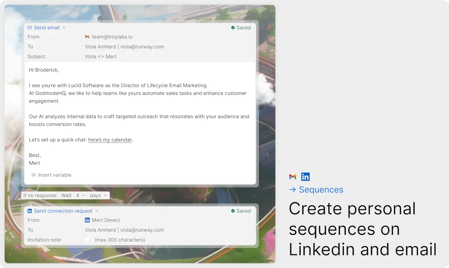Click the Insert variable icon
Screen dimensions: 449x268
[x=33, y=175]
